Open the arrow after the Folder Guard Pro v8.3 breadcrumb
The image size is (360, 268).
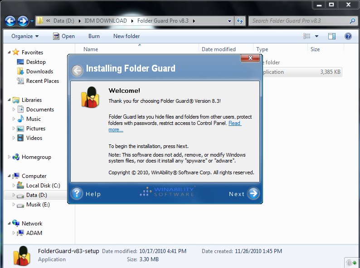(x=194, y=21)
